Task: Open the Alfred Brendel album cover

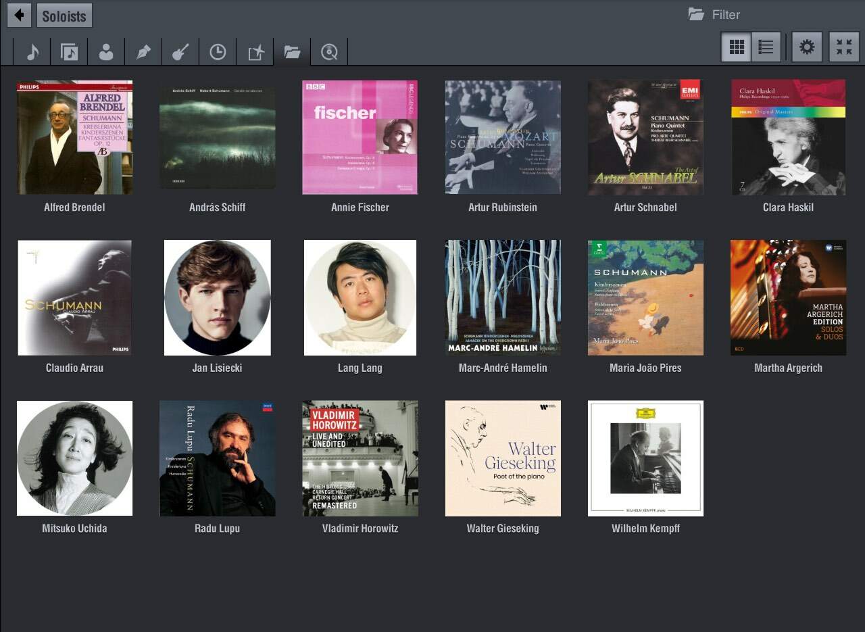Action: (x=74, y=137)
